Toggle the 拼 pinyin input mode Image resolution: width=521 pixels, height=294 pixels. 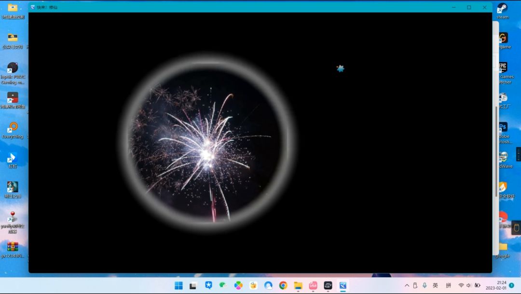[449, 285]
